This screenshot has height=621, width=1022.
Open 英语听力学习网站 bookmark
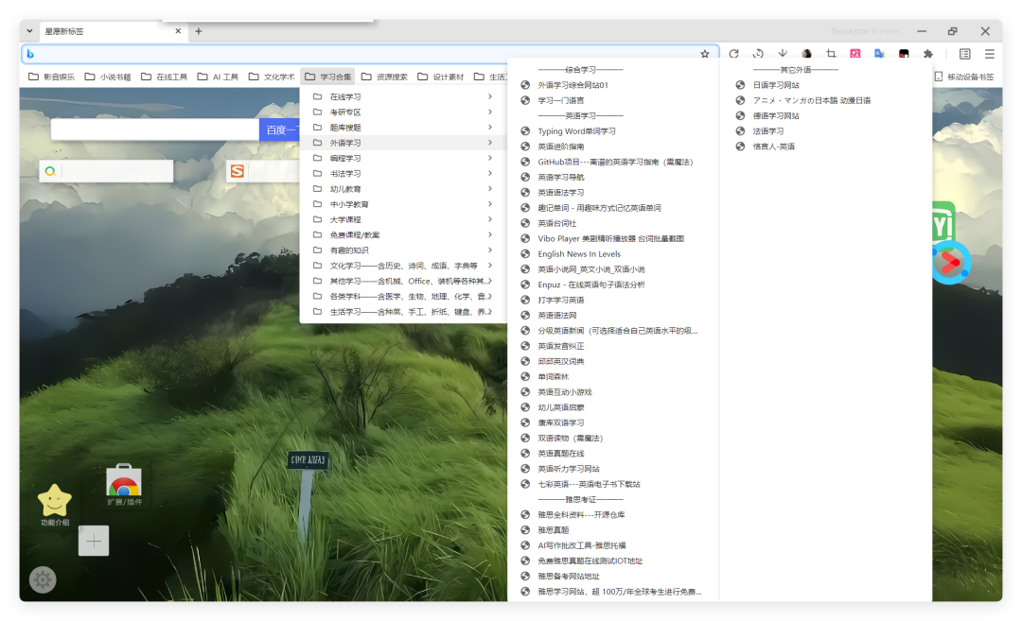coord(613,469)
